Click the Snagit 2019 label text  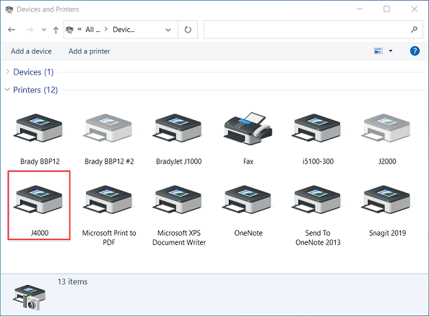tap(387, 233)
